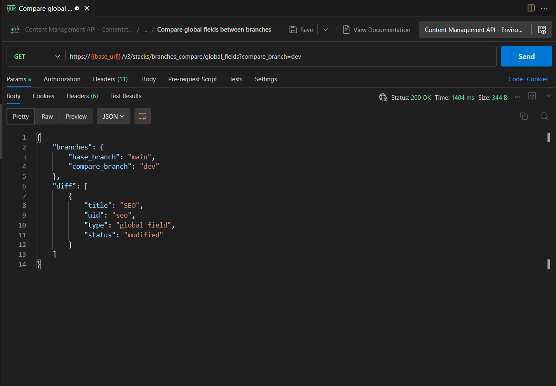Open the request Settings tab
This screenshot has width=556, height=386.
click(266, 79)
